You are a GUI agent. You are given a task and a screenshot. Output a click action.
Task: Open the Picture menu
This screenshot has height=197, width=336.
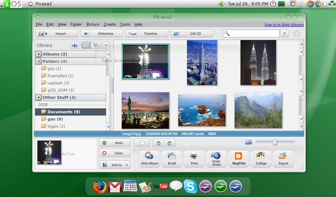pos(93,24)
